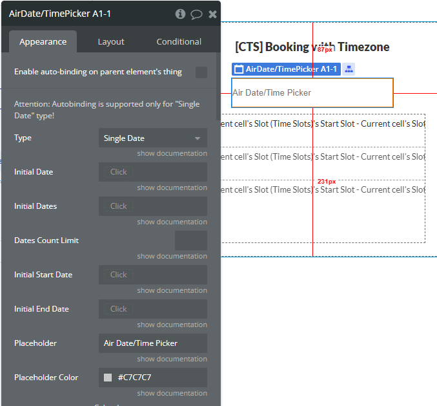Click the Initial Date dynamic expression field
The image size is (437, 406).
point(153,172)
